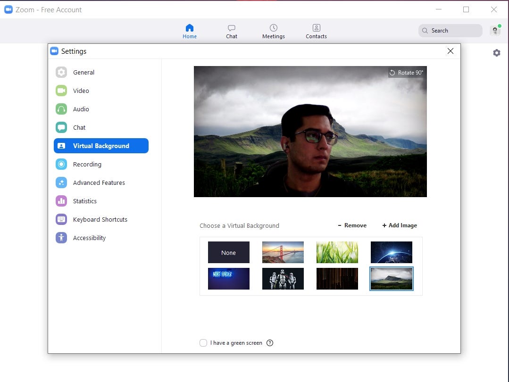Image resolution: width=509 pixels, height=382 pixels.
Task: Click the Add Image button
Action: click(399, 225)
